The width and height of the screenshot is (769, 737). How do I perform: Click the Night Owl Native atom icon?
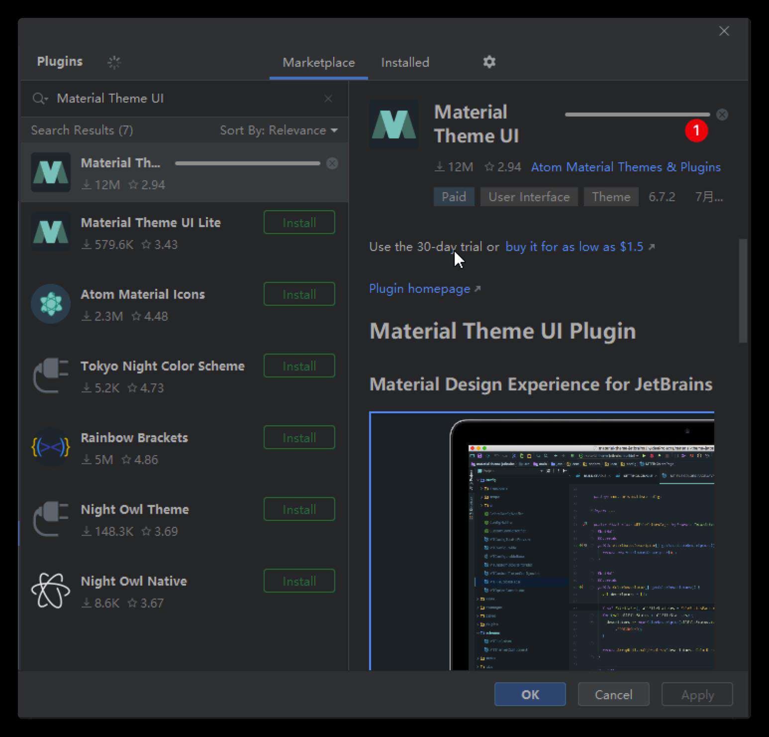tap(51, 591)
